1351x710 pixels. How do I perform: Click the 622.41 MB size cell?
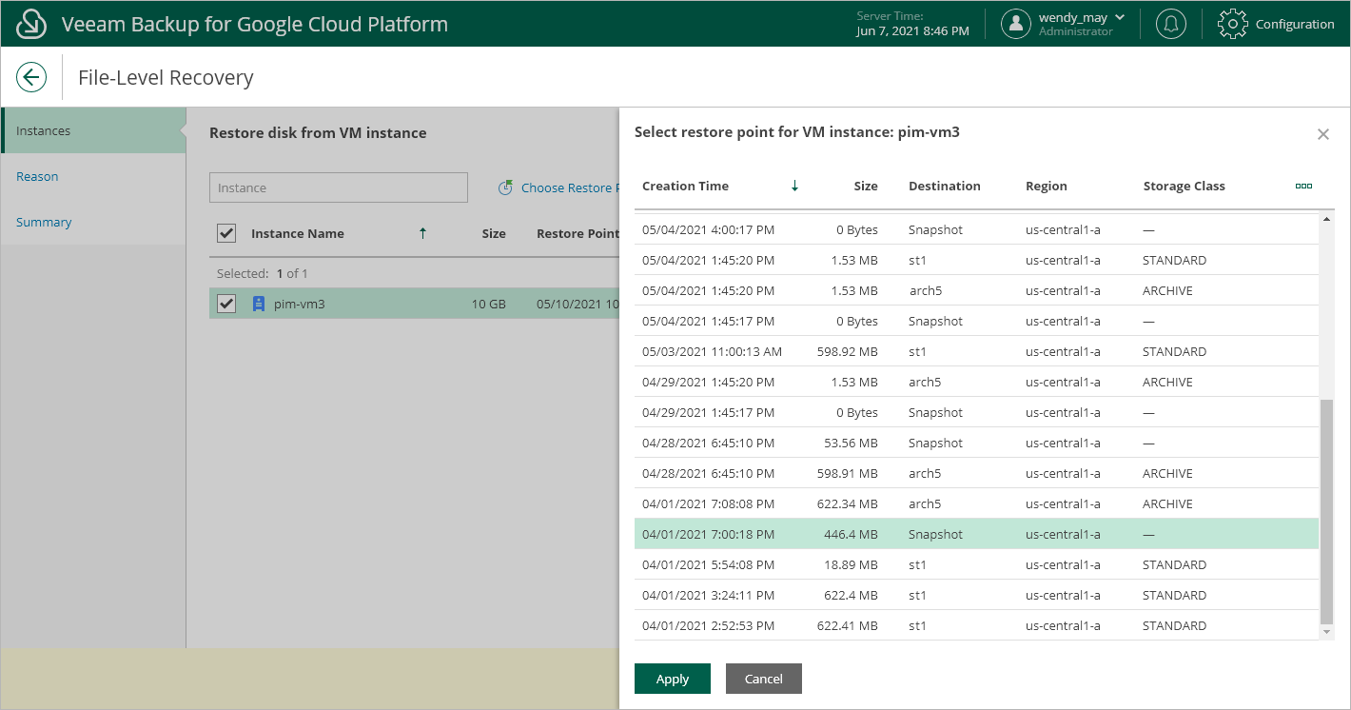pos(848,625)
